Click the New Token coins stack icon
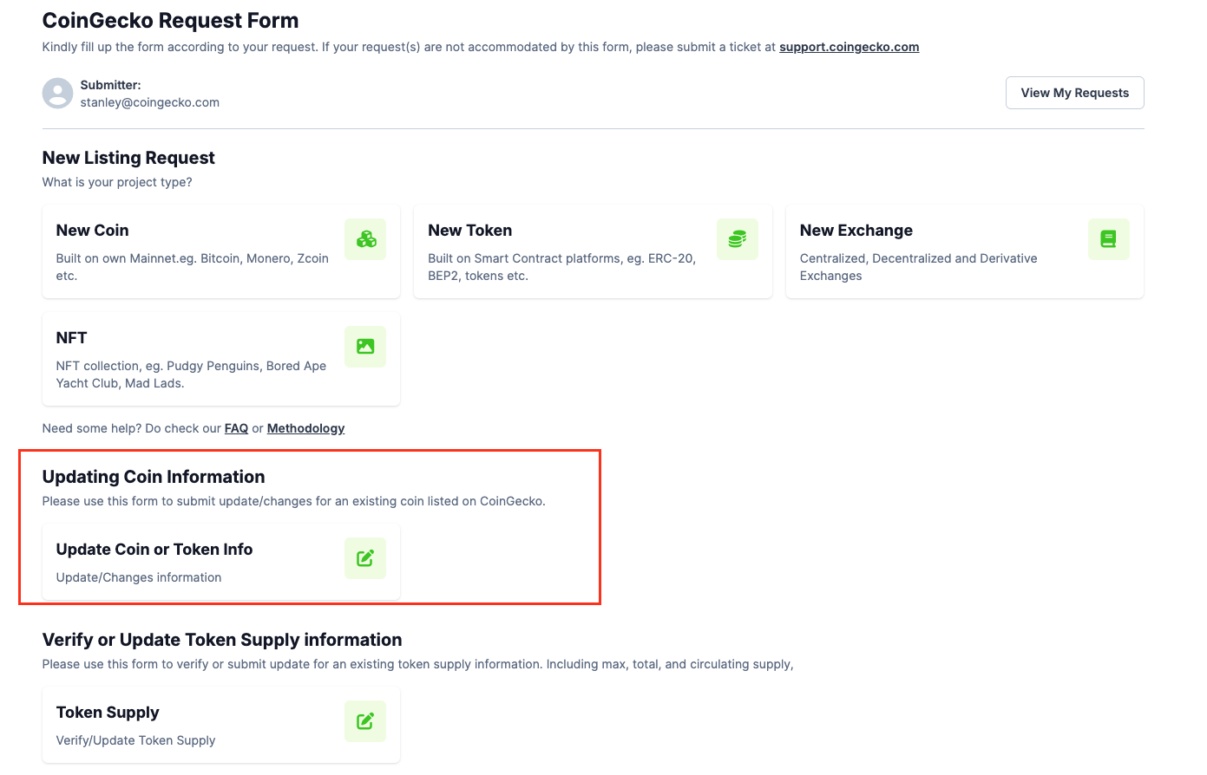Image resolution: width=1207 pixels, height=775 pixels. tap(737, 239)
